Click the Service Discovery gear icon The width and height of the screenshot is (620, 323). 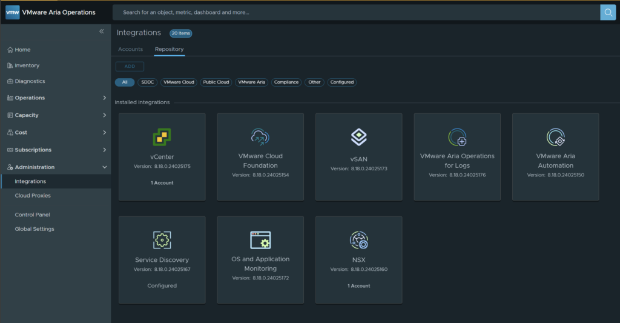point(162,240)
